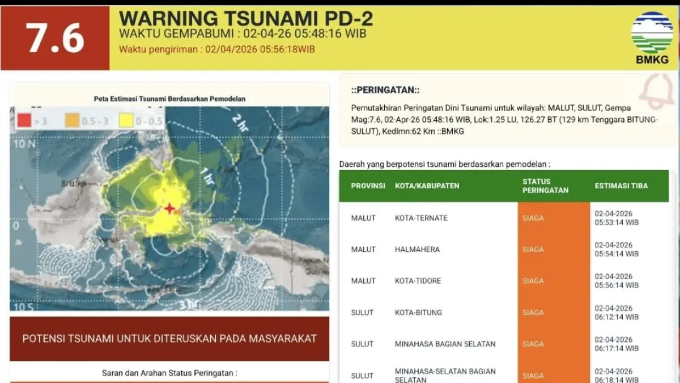Click the PROVINSI column header
This screenshot has height=383, width=680.
click(x=368, y=186)
